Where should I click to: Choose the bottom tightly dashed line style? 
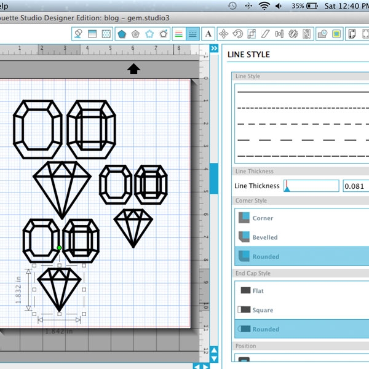click(303, 156)
